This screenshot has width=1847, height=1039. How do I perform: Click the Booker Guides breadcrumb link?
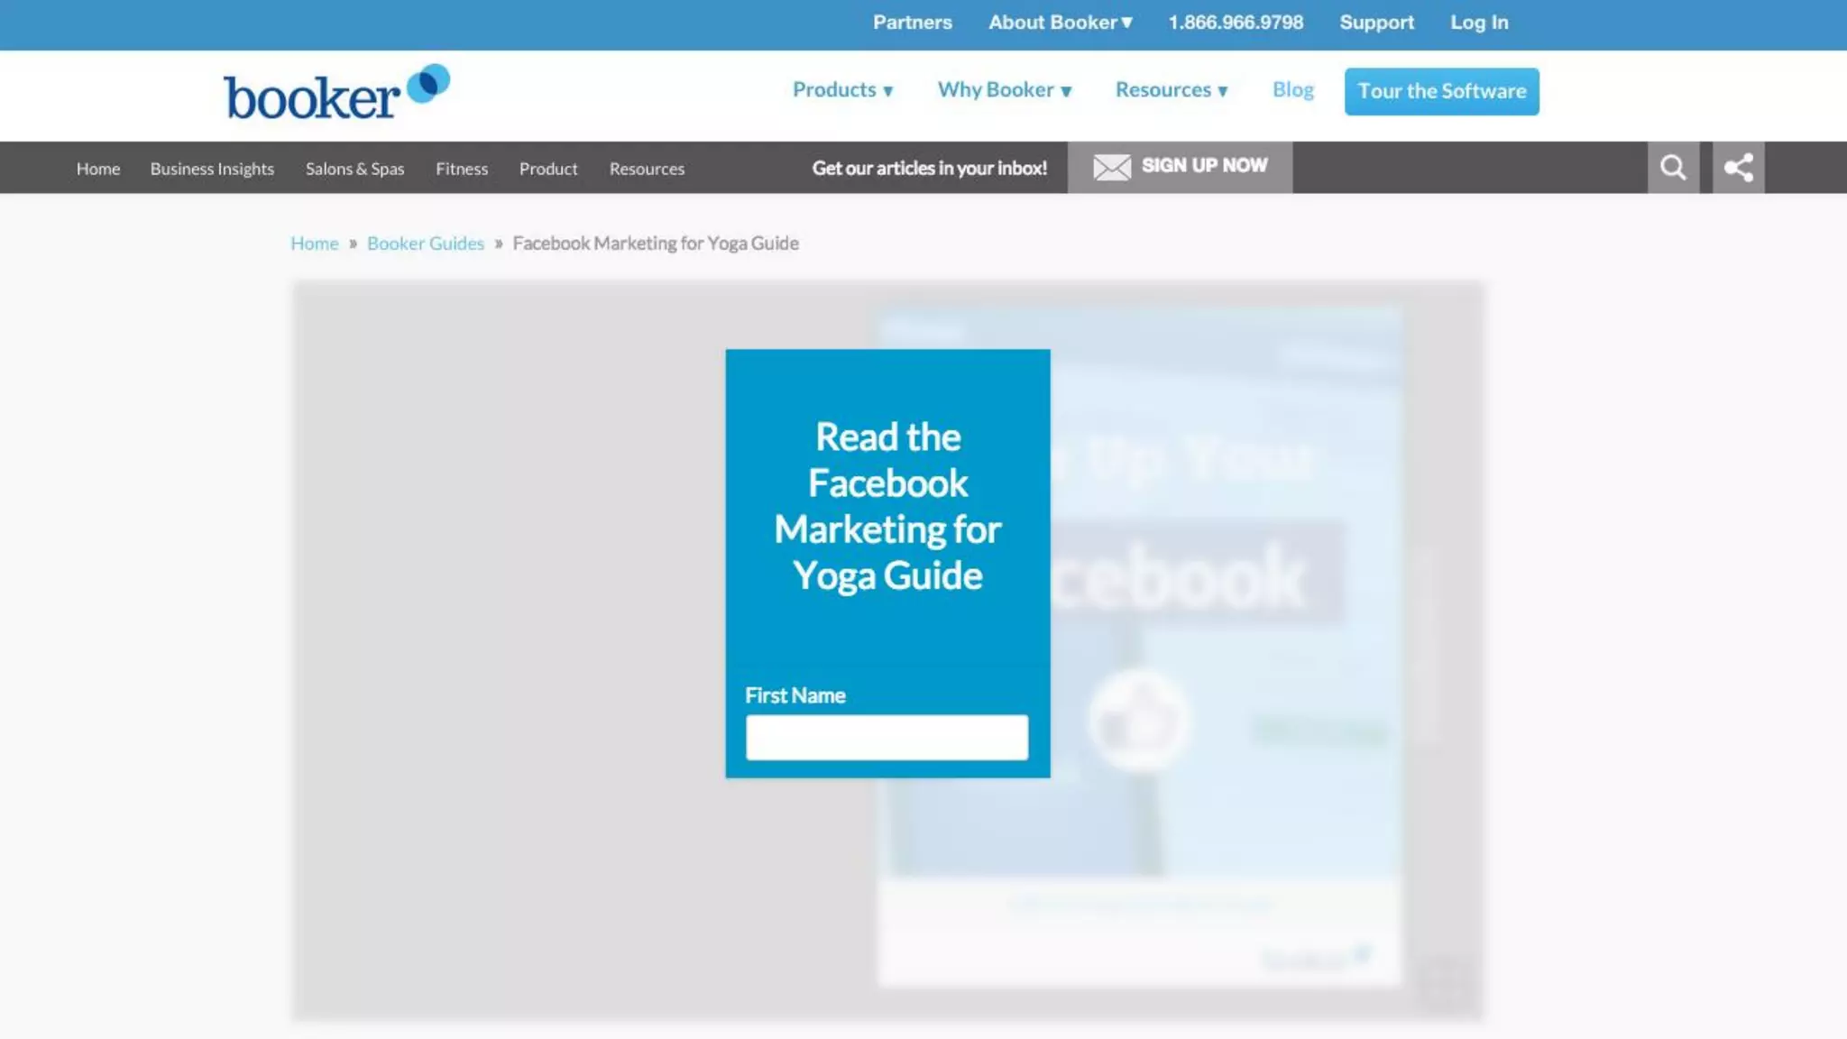(x=425, y=244)
